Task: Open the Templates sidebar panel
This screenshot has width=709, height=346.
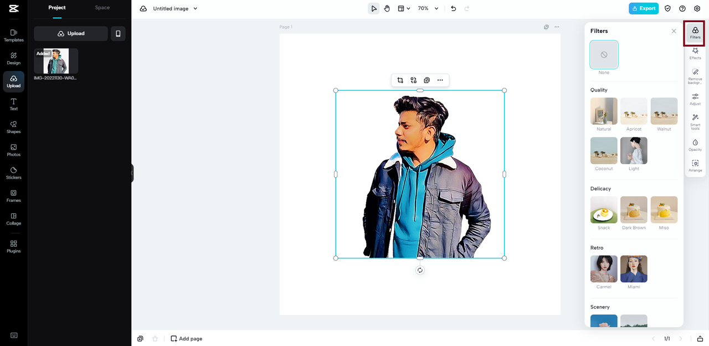Action: [14, 35]
